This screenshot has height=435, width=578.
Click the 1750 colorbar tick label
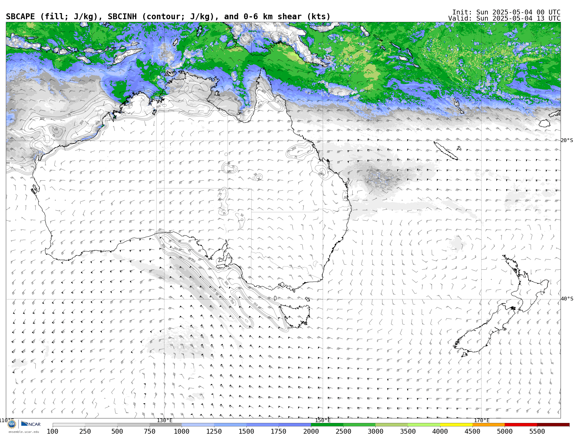tap(279, 431)
